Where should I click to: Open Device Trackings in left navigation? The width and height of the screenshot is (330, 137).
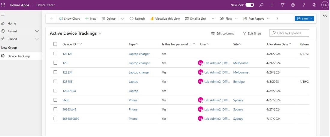[19, 56]
